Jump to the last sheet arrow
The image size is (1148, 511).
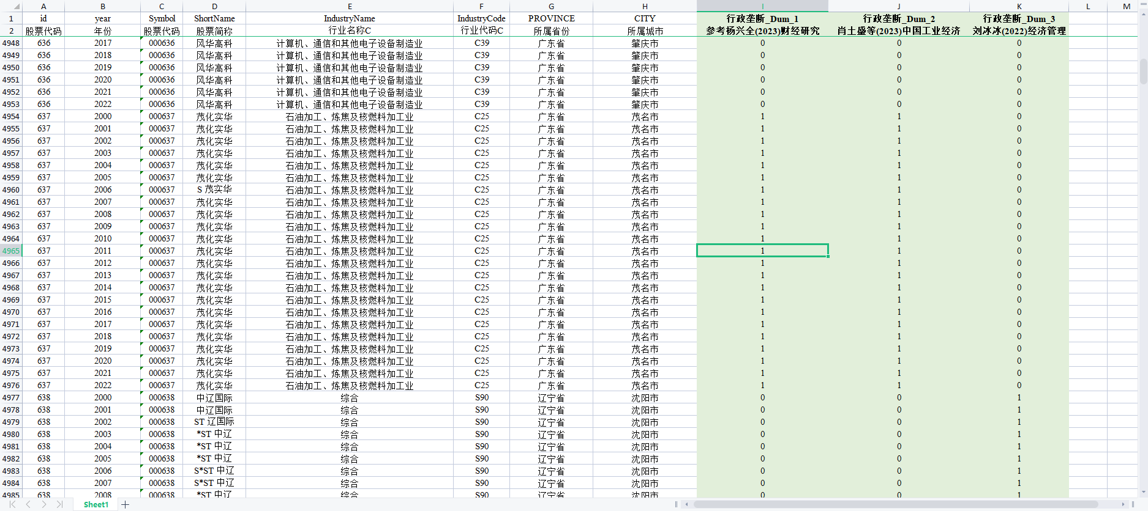point(59,504)
